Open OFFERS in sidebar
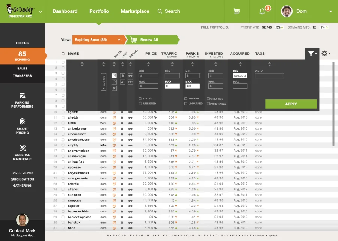 (x=22, y=43)
